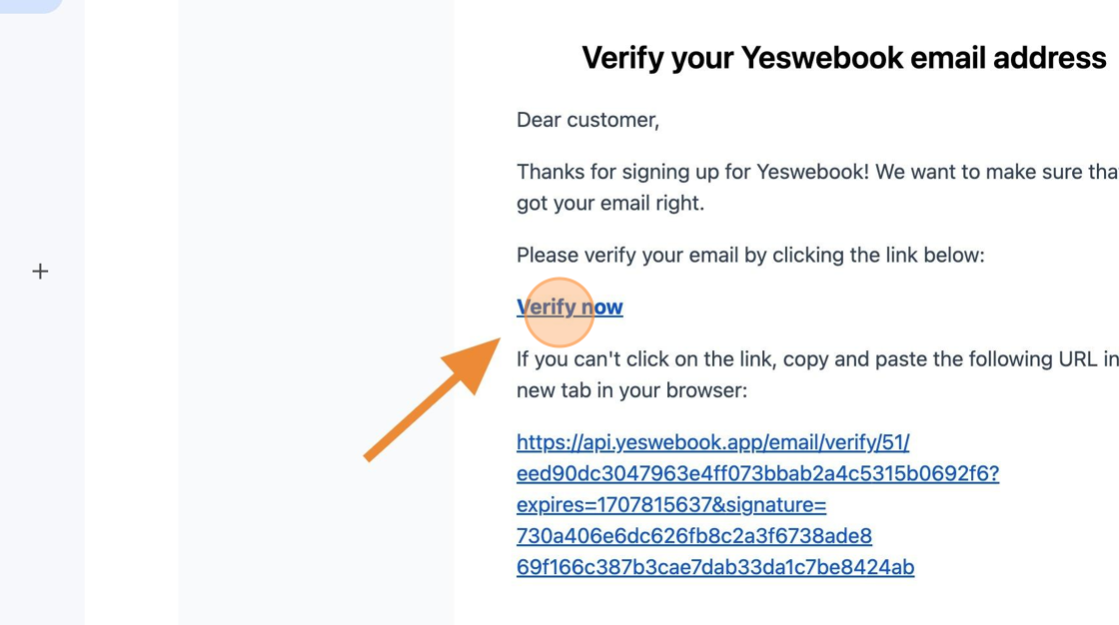Click the orange circle highlight on Verify now

559,312
